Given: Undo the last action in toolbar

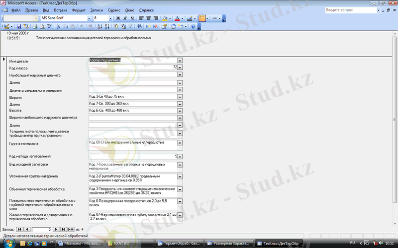Looking at the screenshot, I should point(82,26).
